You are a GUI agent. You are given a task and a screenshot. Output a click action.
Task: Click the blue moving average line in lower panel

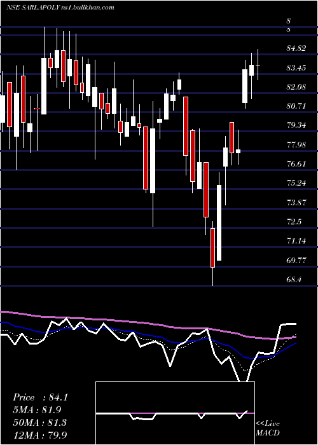click(x=148, y=336)
